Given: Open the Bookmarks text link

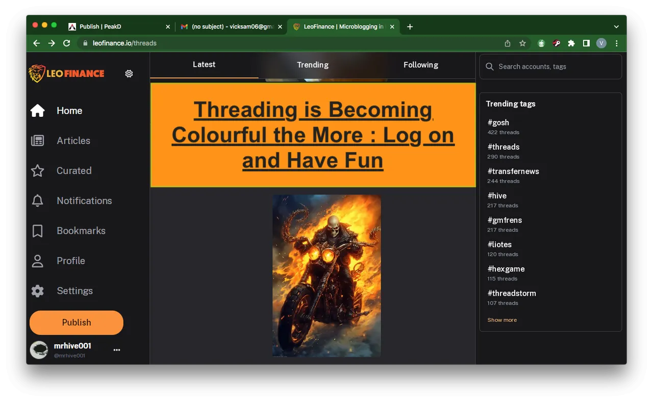Looking at the screenshot, I should click(x=81, y=231).
